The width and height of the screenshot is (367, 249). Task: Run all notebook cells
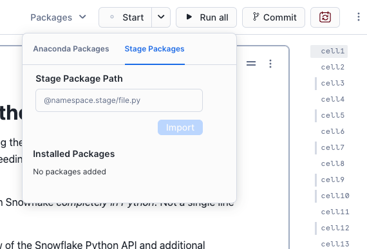coord(206,17)
